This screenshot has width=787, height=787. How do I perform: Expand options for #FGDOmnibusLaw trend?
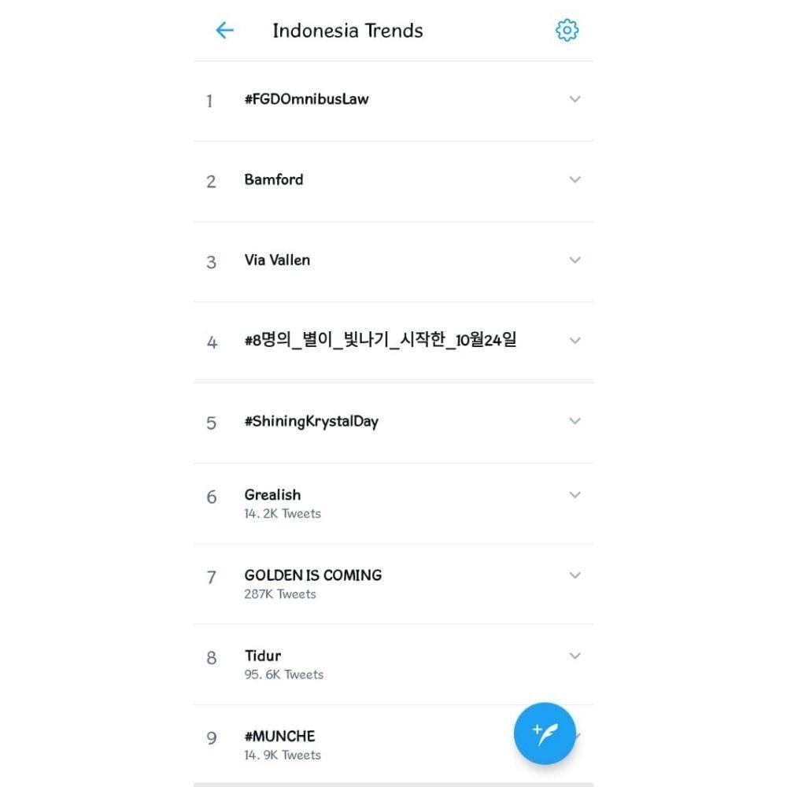(x=575, y=99)
